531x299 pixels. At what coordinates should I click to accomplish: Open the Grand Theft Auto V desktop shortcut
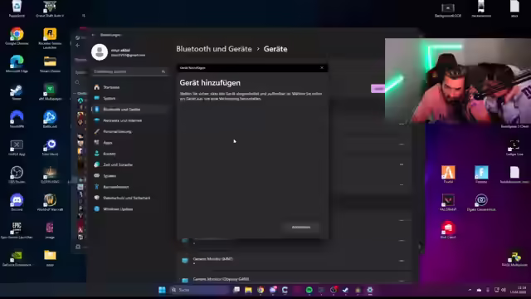coord(50,9)
